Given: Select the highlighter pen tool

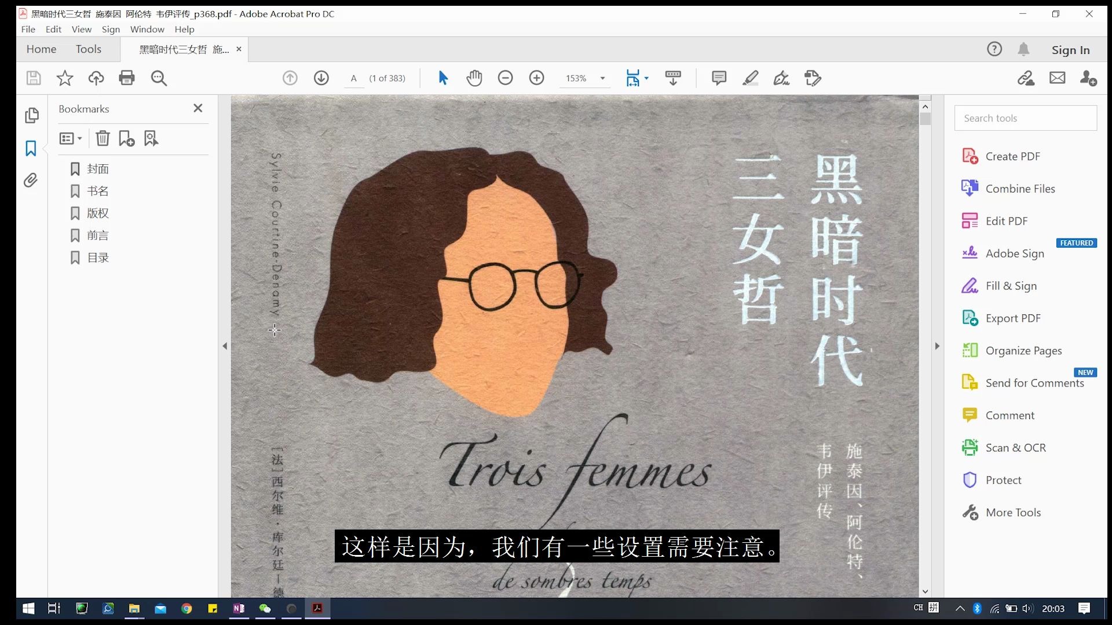Looking at the screenshot, I should click(x=751, y=78).
